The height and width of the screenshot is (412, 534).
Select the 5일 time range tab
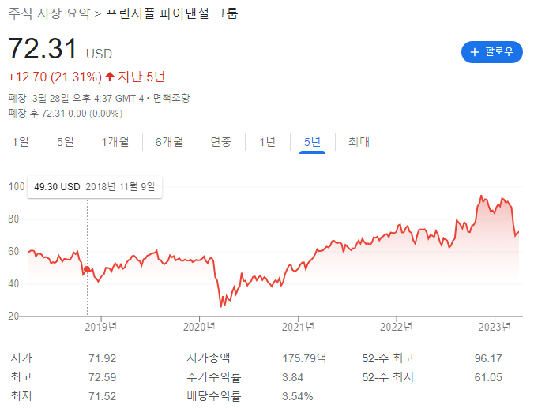point(66,142)
